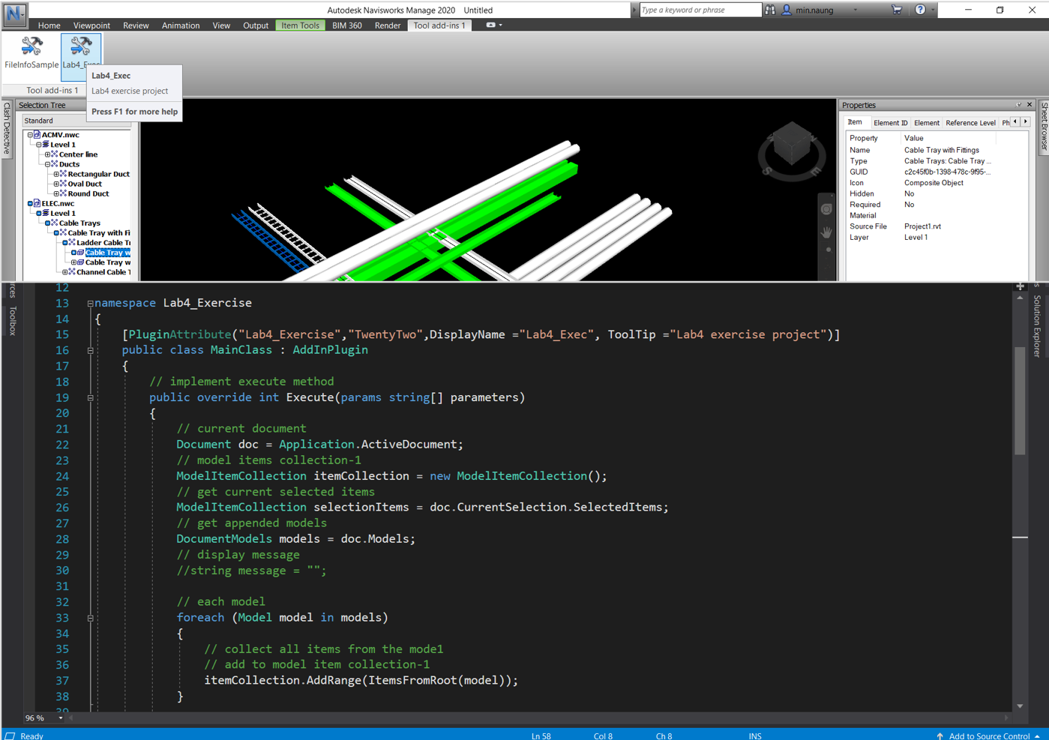Screen dimensions: 1049x740
Task: Click Add to Source Control in status bar
Action: click(988, 736)
